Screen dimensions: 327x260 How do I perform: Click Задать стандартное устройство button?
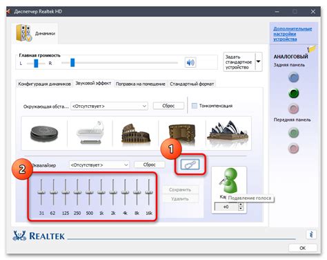pyautogui.click(x=239, y=62)
